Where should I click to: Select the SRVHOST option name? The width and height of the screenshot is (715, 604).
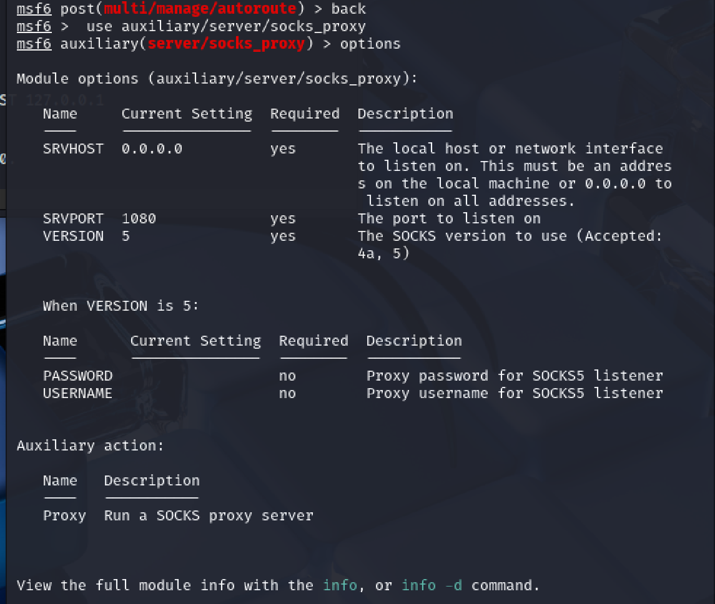[x=73, y=149]
